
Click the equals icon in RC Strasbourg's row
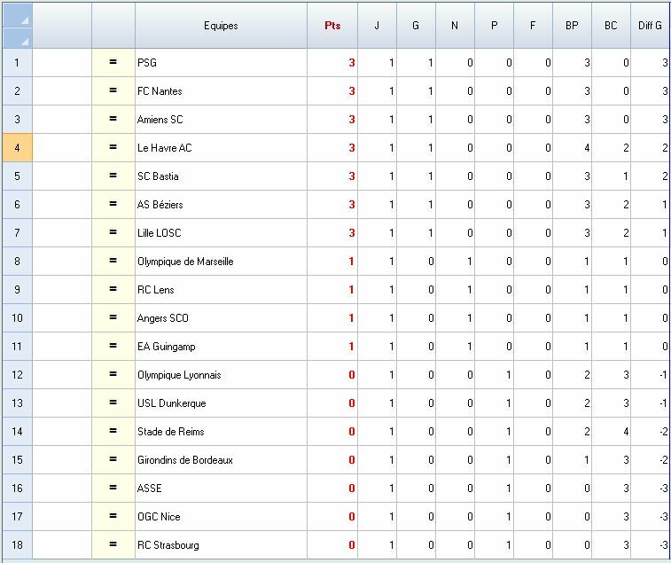113,545
